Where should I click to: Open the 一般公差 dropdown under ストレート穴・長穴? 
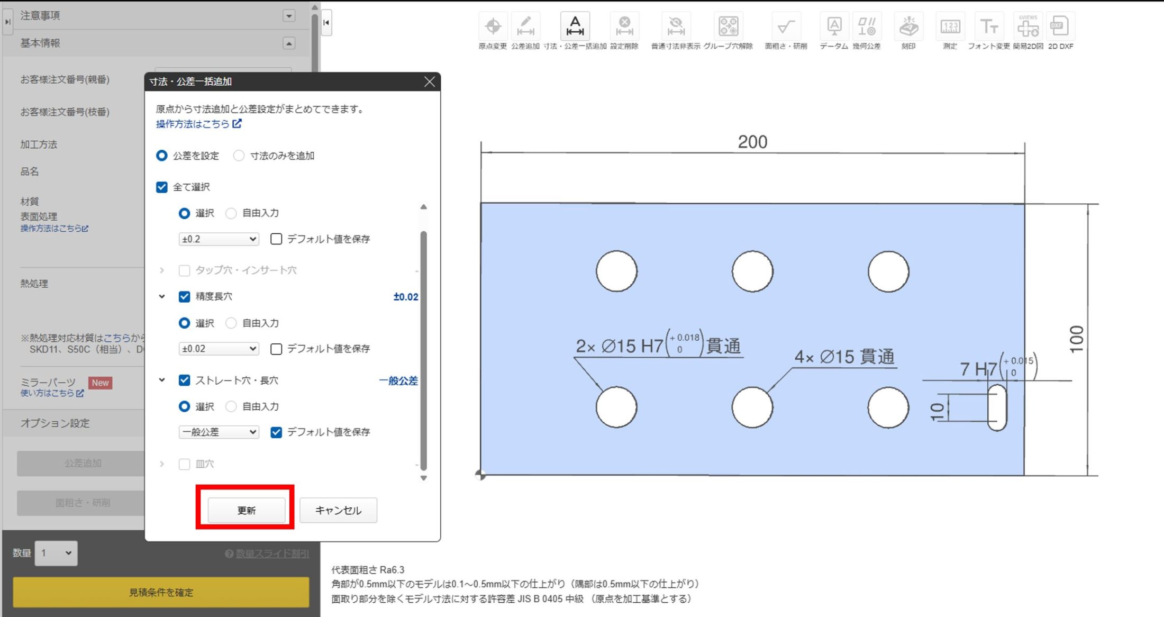click(x=218, y=432)
